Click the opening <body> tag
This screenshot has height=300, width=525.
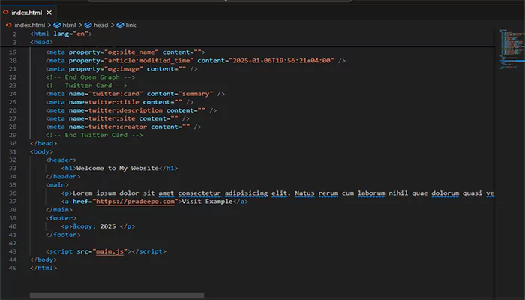pyautogui.click(x=41, y=151)
